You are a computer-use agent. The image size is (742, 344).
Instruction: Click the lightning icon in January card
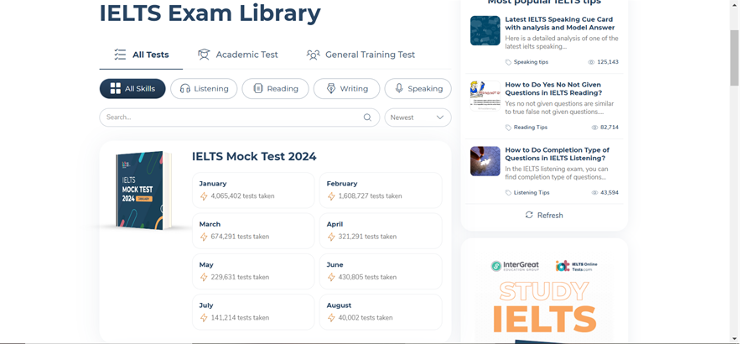pyautogui.click(x=204, y=196)
